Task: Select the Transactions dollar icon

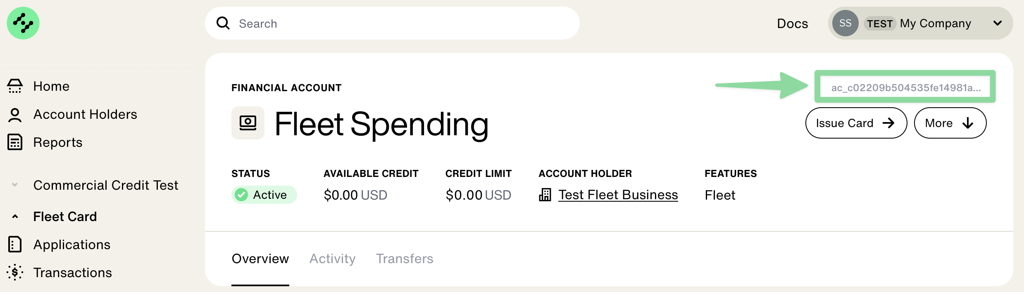Action: 15,272
